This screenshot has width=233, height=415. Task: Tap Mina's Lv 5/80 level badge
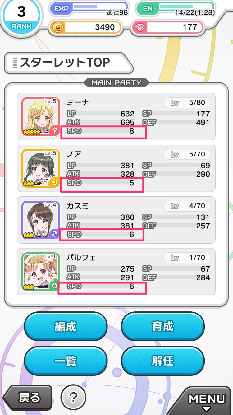pos(187,102)
